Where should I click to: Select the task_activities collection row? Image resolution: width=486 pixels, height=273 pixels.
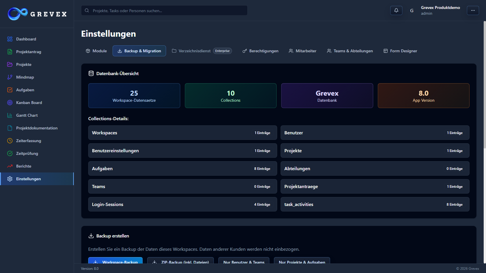[x=375, y=204]
